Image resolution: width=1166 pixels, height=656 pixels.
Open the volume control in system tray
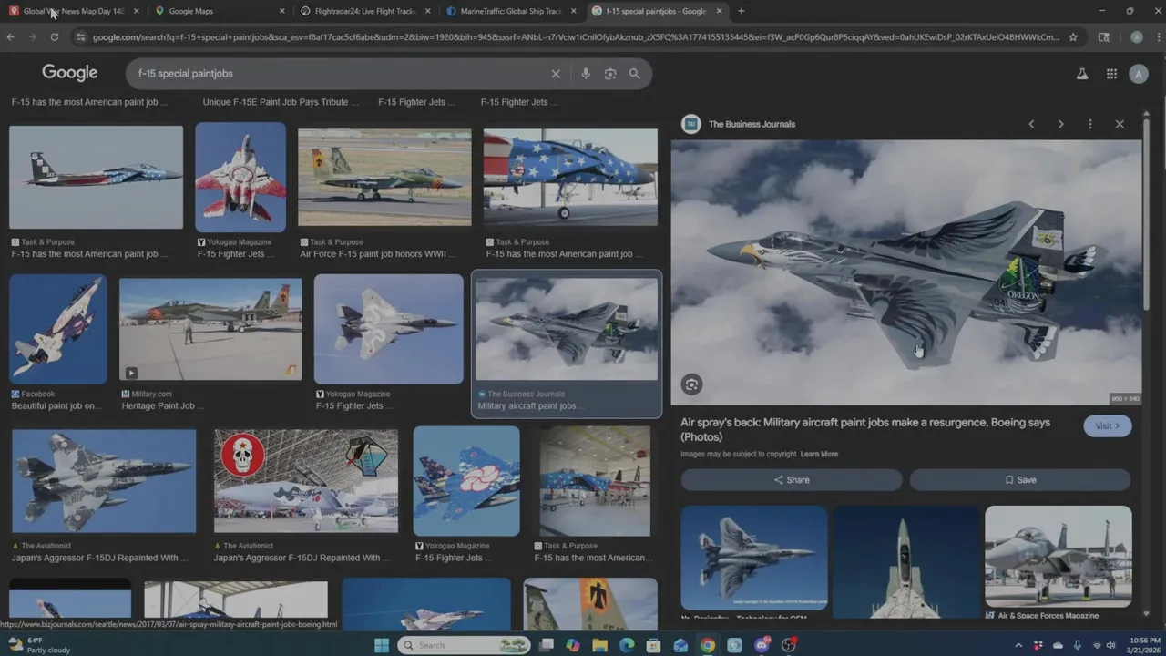[1111, 645]
